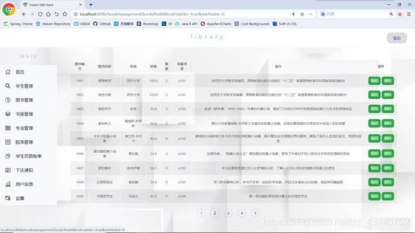
Task: Open the 学生管理 menu item
Action: 25,86
